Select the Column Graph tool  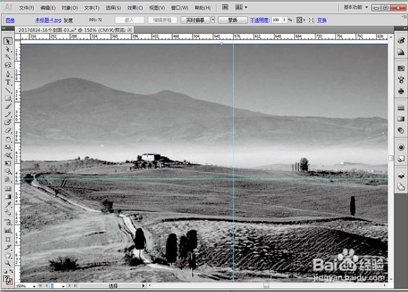click(7, 230)
